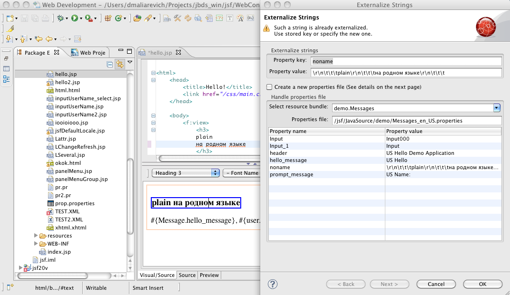Click the Cancel button in dialog
The height and width of the screenshot is (295, 510).
point(436,284)
